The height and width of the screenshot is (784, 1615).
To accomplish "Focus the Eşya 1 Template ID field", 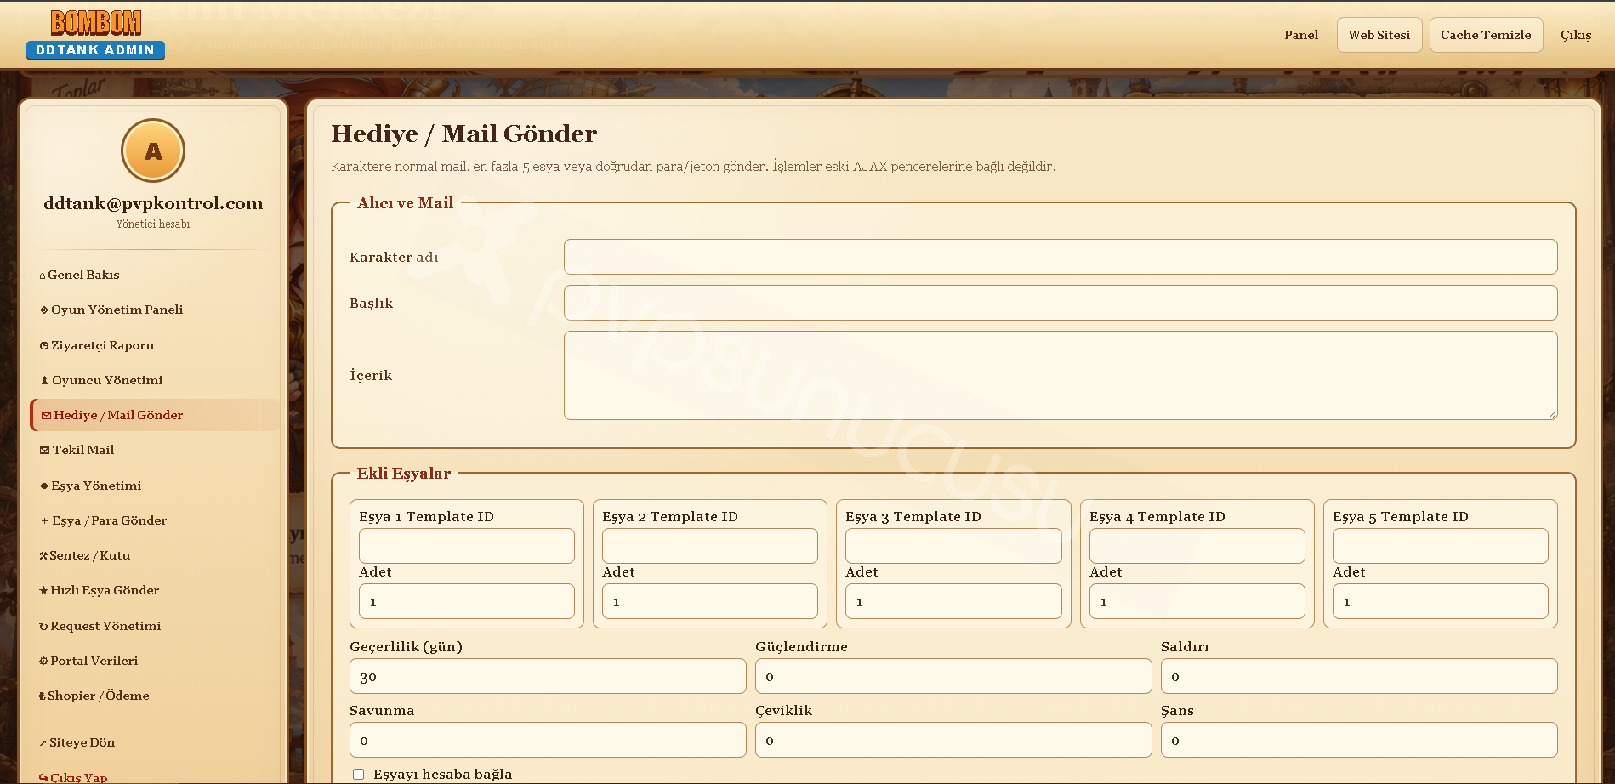I will click(467, 546).
